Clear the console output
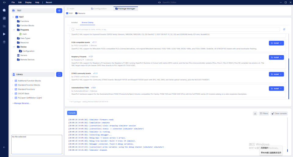The width and height of the screenshot is (293, 157). (x=279, y=113)
